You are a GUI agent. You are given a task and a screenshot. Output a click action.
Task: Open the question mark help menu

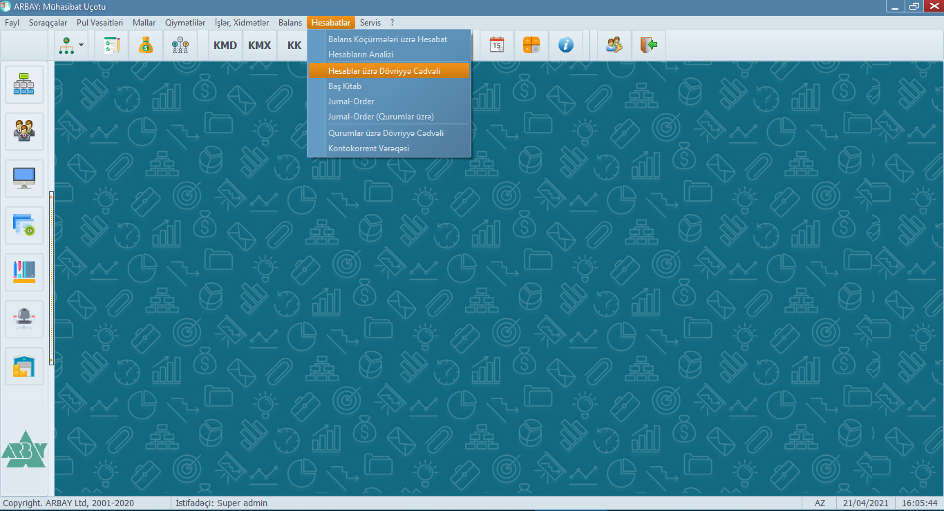[392, 23]
